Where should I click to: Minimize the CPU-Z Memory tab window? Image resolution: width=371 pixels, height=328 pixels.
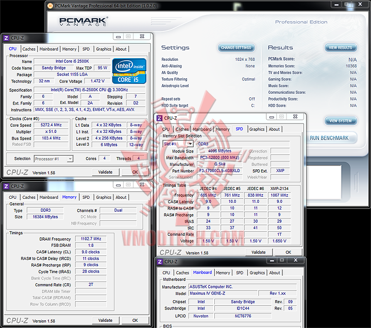coord(119,185)
